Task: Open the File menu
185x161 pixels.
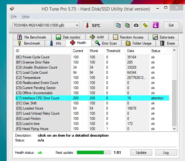Action: (x=14, y=17)
